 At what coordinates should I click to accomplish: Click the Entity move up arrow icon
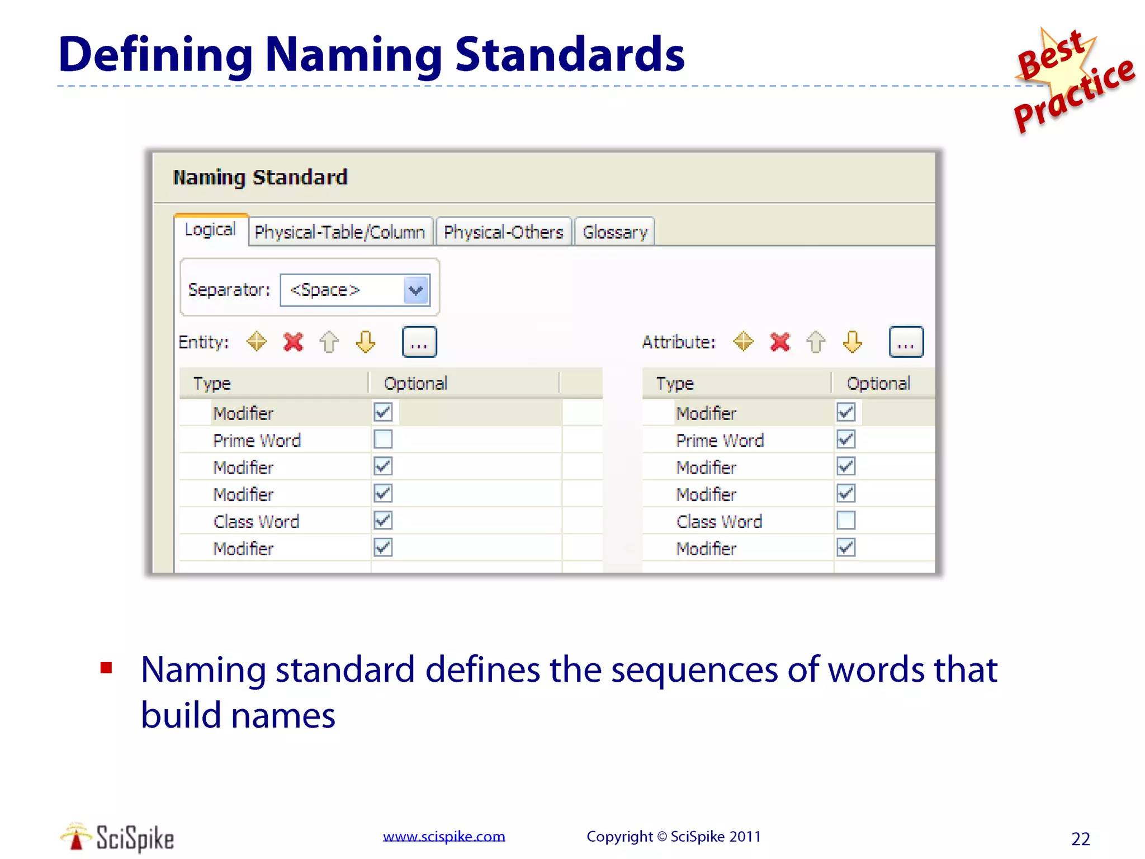tap(329, 342)
